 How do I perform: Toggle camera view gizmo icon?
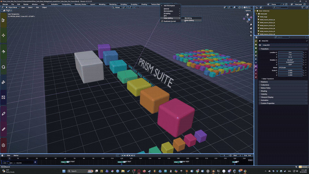[x=251, y=32]
